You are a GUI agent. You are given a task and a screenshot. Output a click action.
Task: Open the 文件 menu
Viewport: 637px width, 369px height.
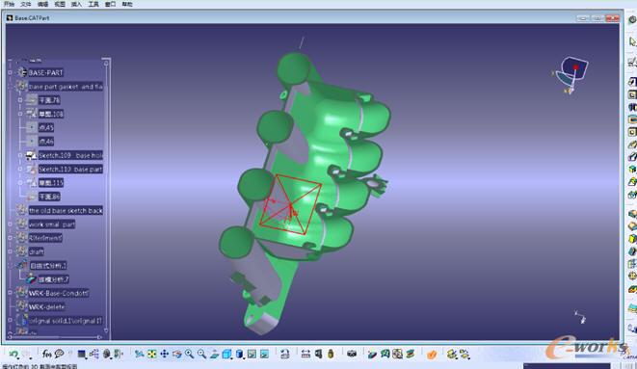tap(26, 4)
